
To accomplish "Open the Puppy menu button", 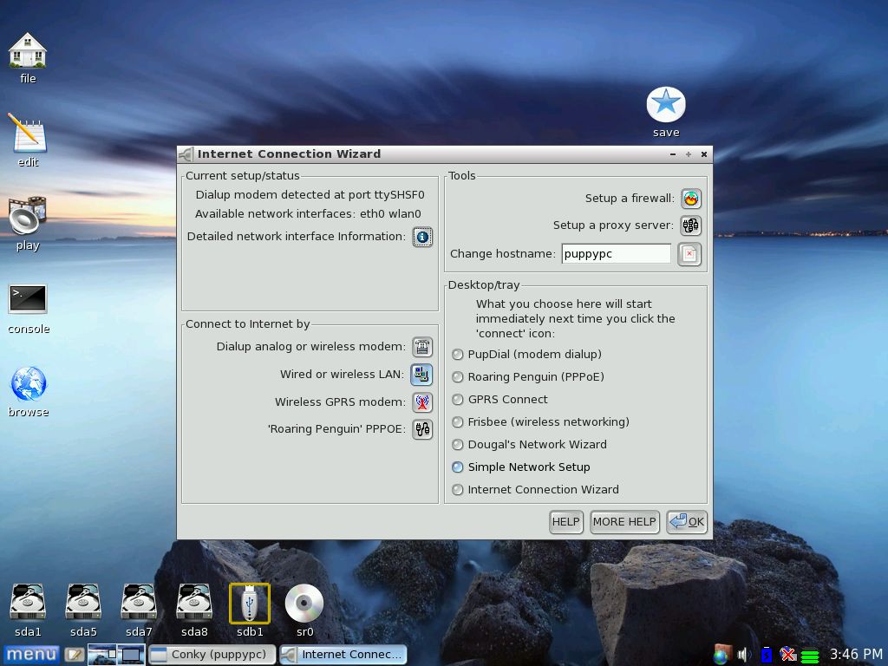I will click(x=31, y=654).
